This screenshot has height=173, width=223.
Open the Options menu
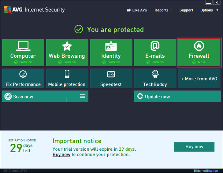pos(206,10)
